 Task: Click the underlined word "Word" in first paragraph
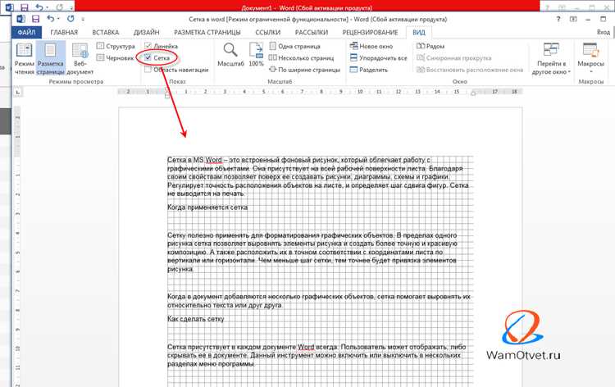click(214, 160)
